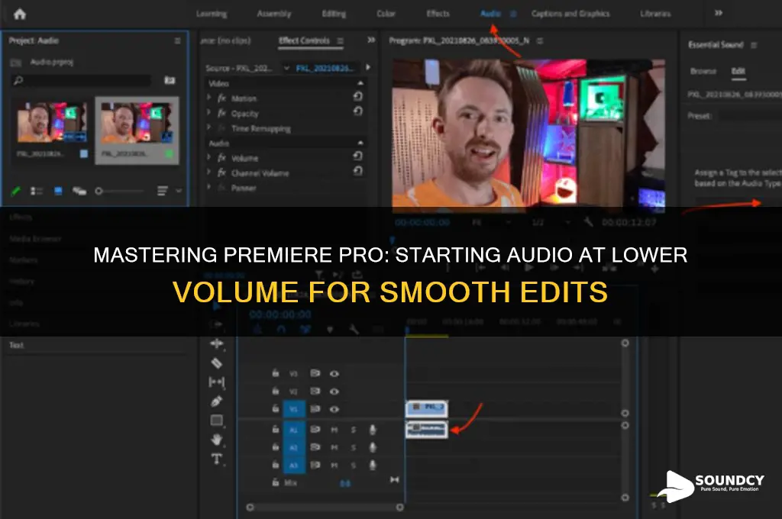This screenshot has width=782, height=519.
Task: Select the Ripple Edit tool above Razor
Action: (216, 343)
